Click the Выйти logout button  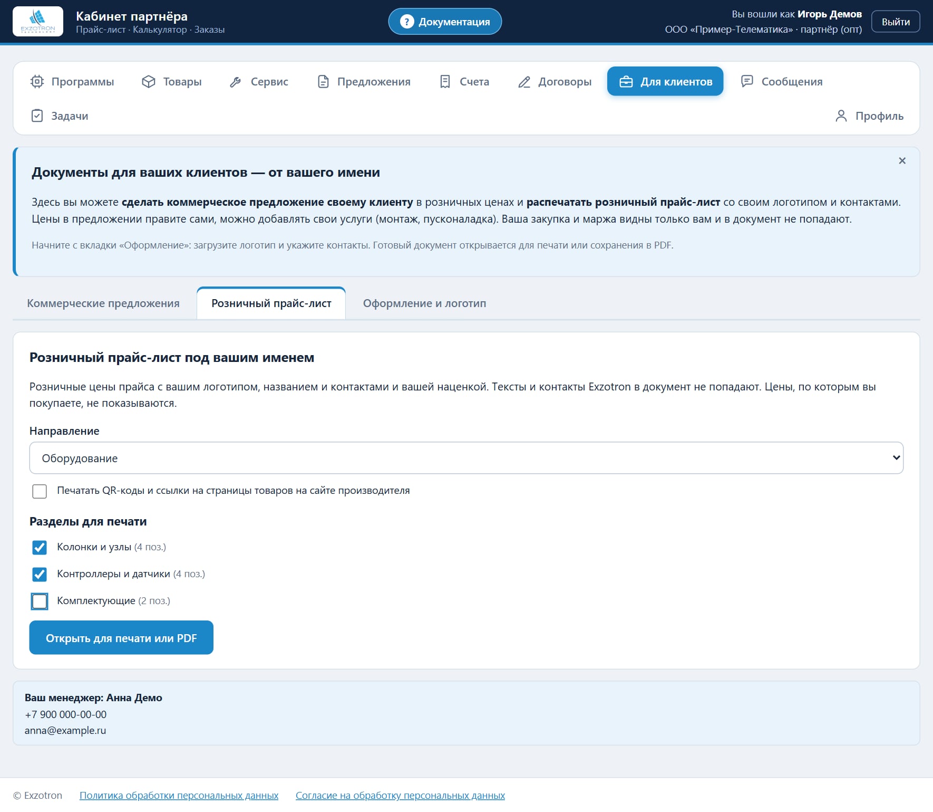click(x=896, y=22)
